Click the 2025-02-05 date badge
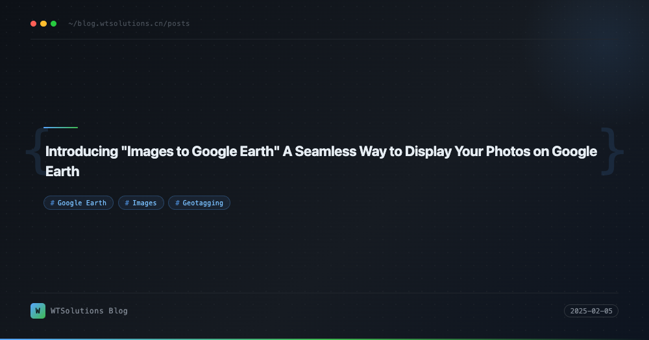Viewport: 649px width, 340px height. click(x=591, y=311)
